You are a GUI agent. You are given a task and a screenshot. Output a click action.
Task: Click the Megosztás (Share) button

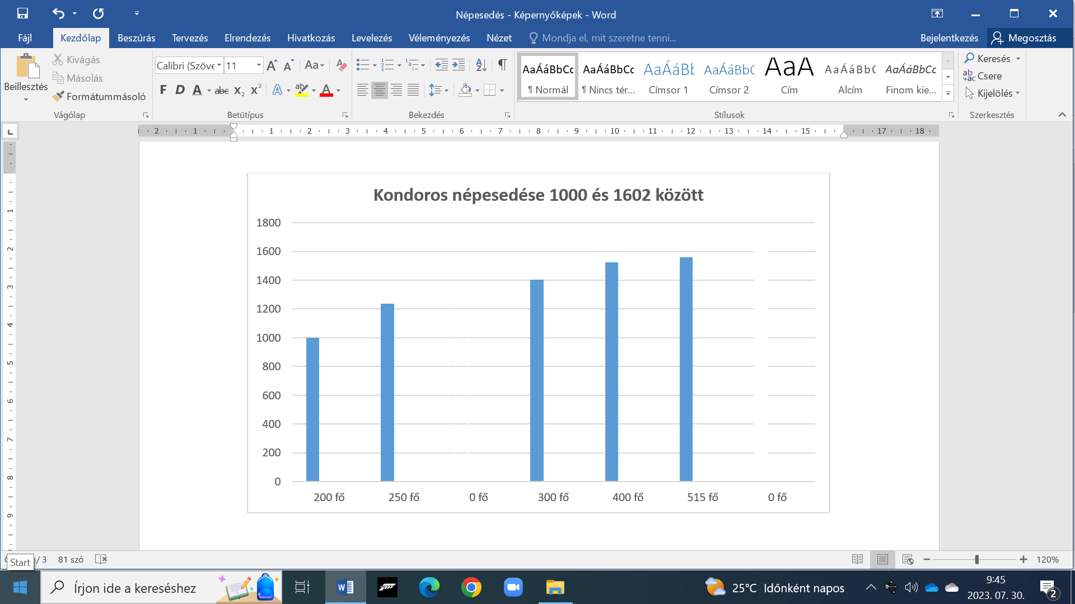1024,37
